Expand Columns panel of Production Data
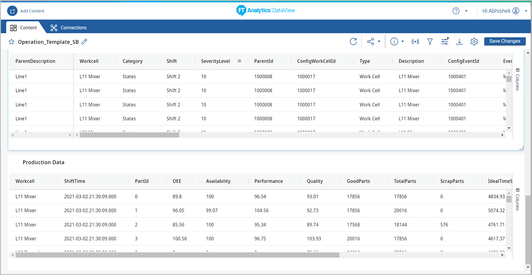The image size is (532, 275). click(517, 199)
